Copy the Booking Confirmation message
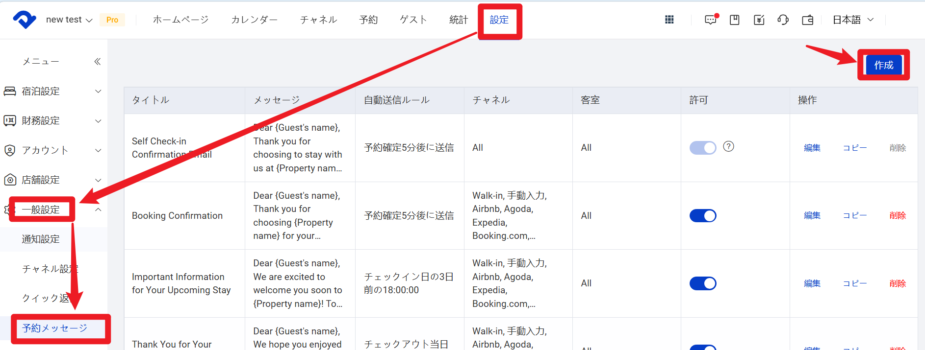 coord(855,215)
